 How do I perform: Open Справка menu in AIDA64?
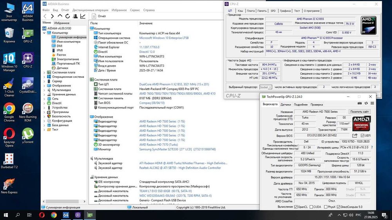149,10
